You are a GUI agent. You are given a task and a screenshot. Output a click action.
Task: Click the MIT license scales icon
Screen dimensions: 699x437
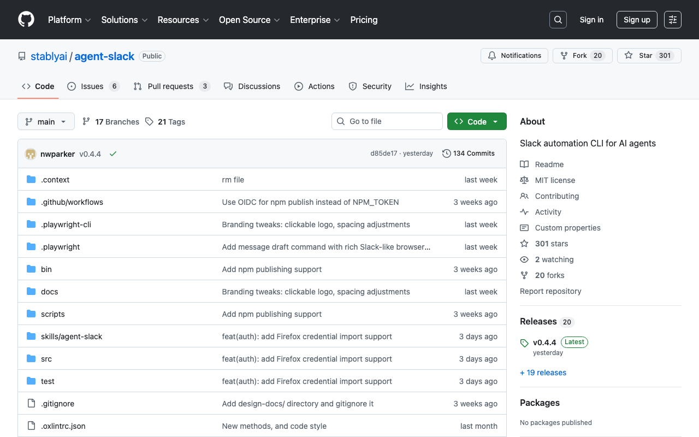pyautogui.click(x=524, y=180)
